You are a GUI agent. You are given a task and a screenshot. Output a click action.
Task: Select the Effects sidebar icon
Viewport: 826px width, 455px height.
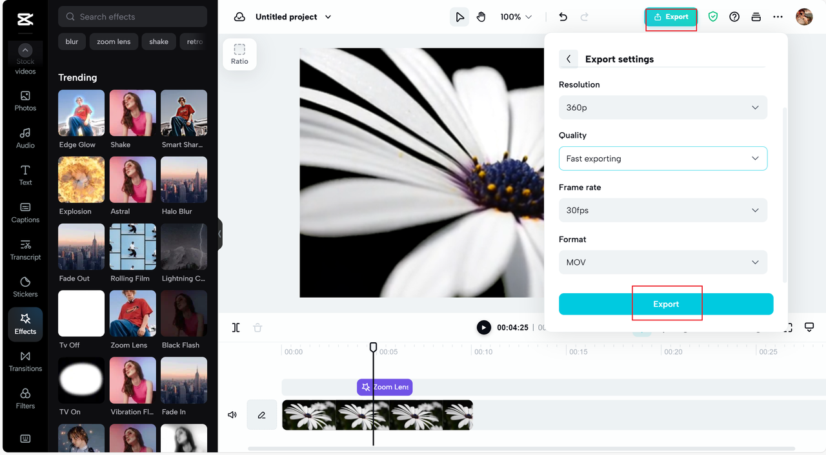click(25, 324)
